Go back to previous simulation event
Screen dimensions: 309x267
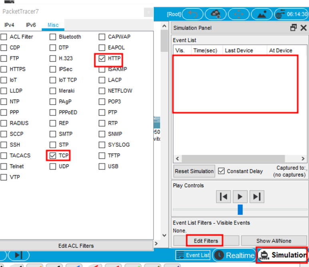223,197
